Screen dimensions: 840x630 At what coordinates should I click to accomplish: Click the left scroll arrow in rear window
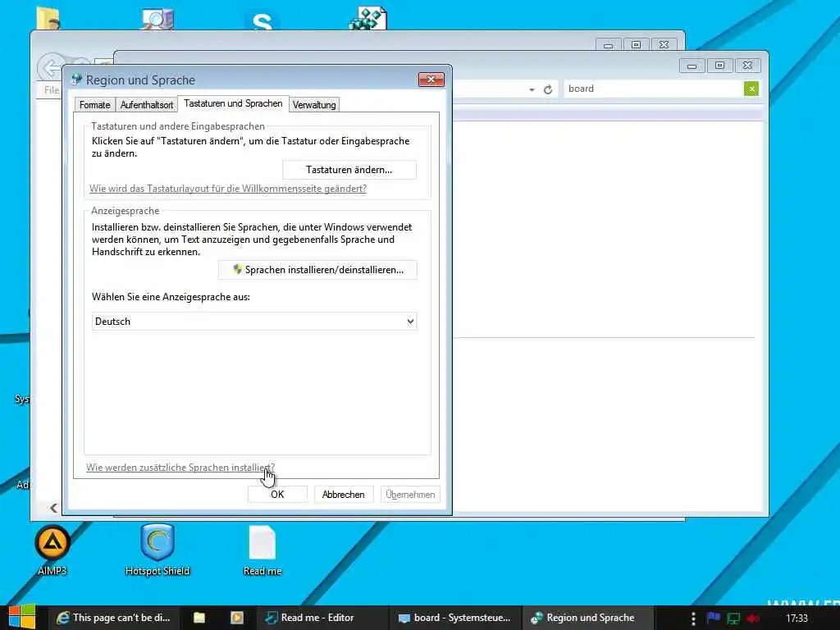(x=53, y=508)
